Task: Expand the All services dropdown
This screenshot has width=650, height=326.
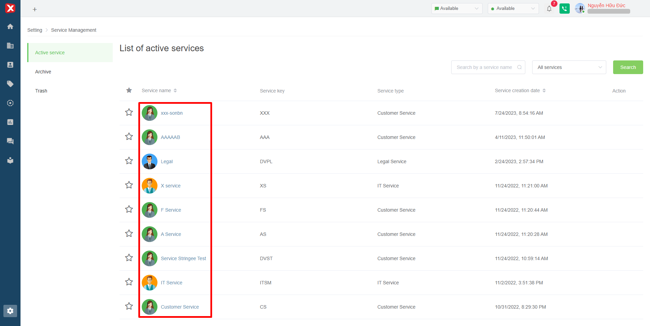Action: click(569, 67)
